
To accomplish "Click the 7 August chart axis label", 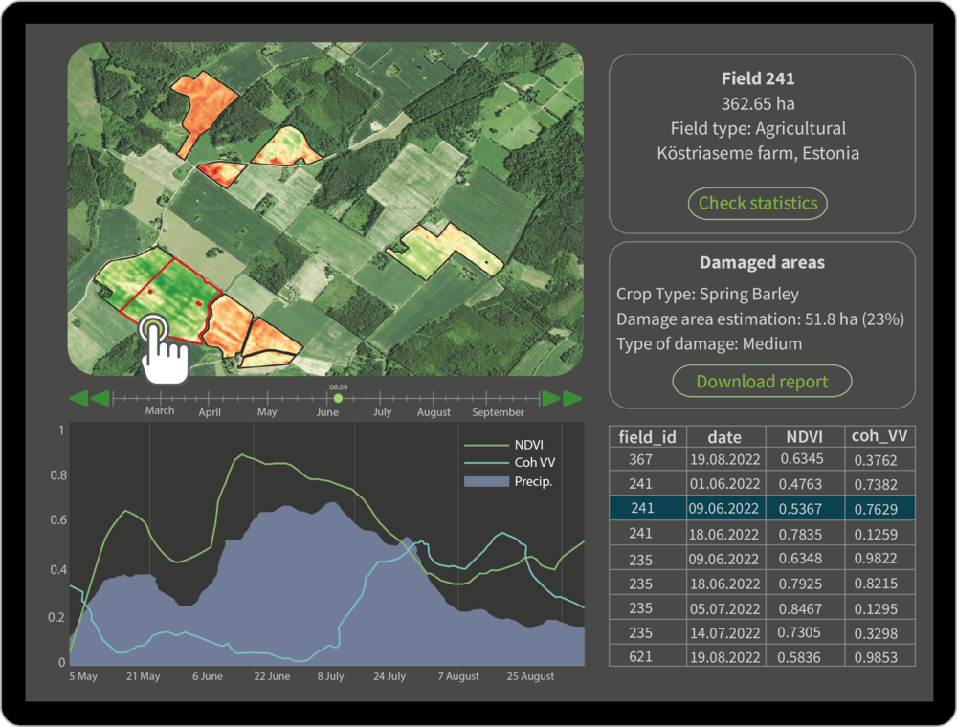I will click(458, 675).
